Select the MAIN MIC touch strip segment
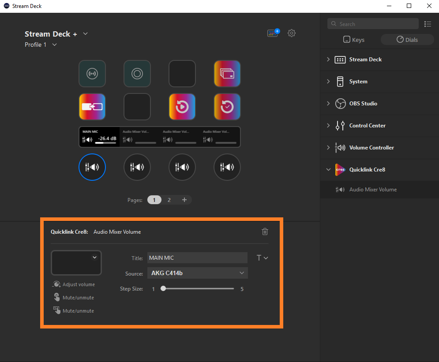Screen dimensions: 439x362 tap(99, 137)
